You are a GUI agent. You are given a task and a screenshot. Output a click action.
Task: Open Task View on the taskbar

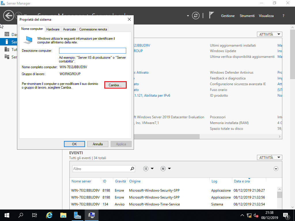click(x=35, y=215)
